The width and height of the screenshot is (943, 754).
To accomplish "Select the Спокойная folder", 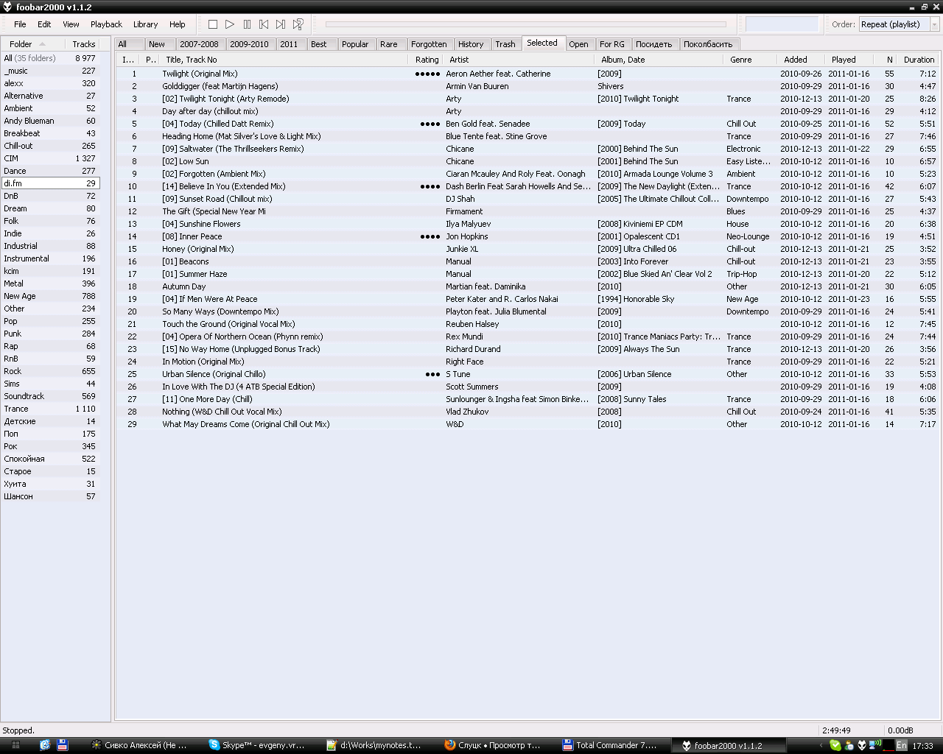I will pyautogui.click(x=50, y=459).
